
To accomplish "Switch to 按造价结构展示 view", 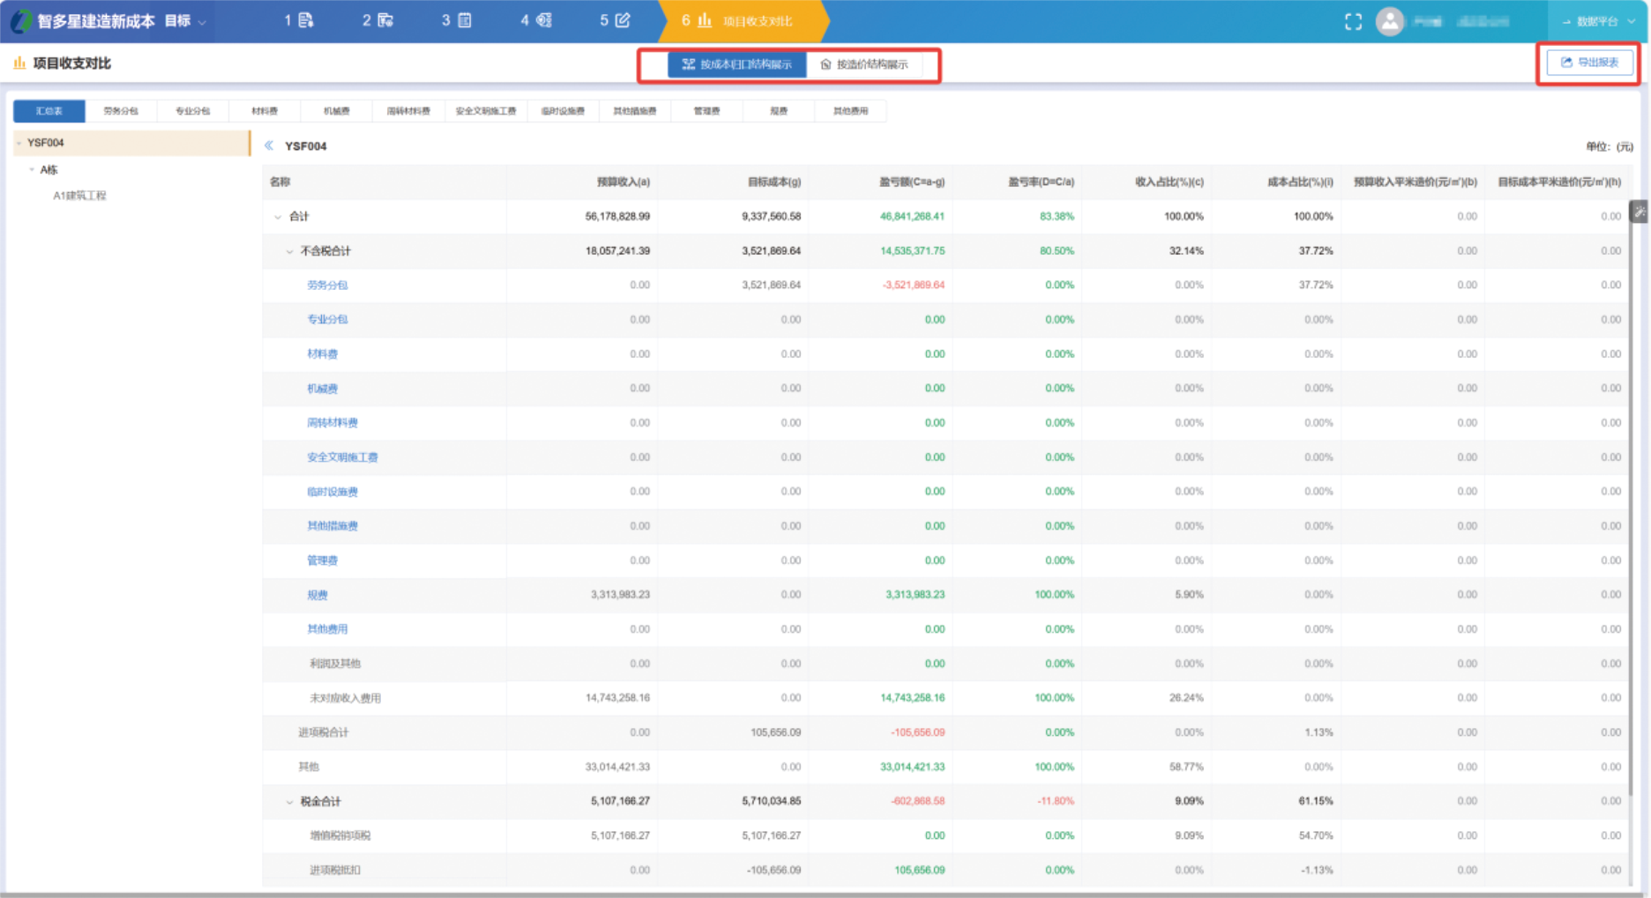I will 864,64.
